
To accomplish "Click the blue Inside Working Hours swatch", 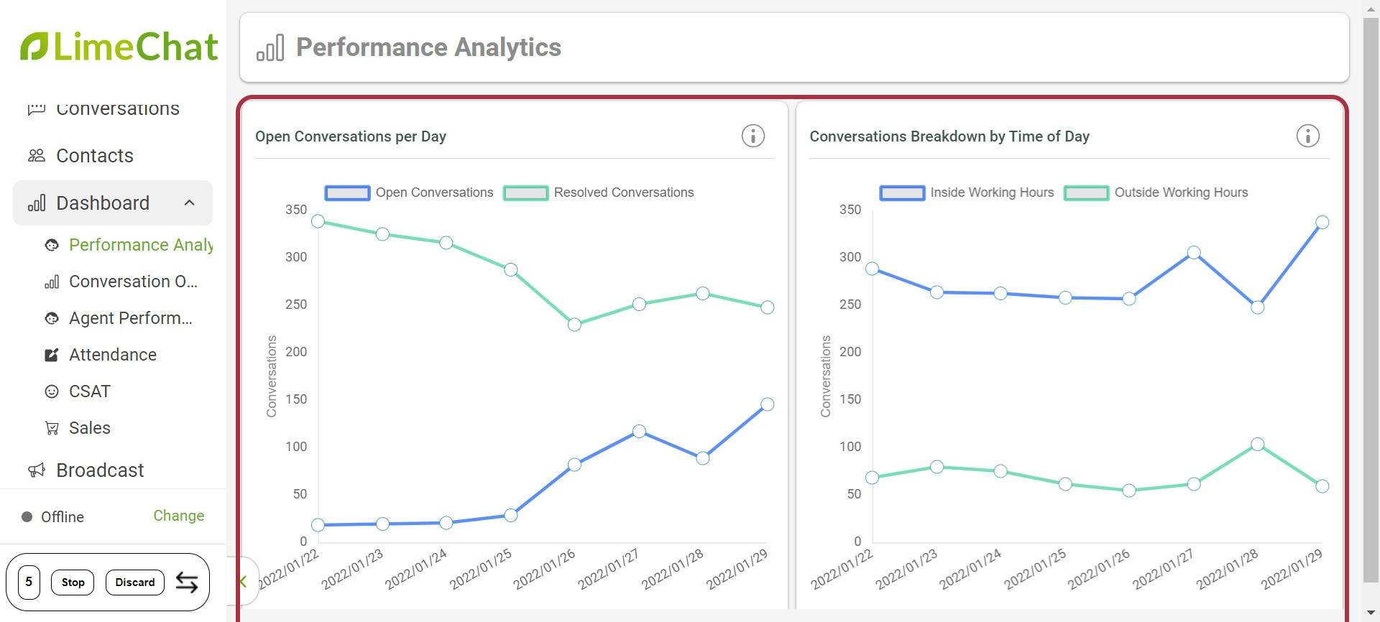I will pos(902,192).
